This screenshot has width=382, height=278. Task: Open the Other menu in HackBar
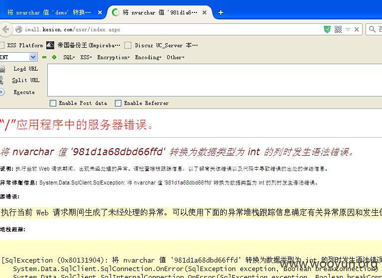point(176,57)
